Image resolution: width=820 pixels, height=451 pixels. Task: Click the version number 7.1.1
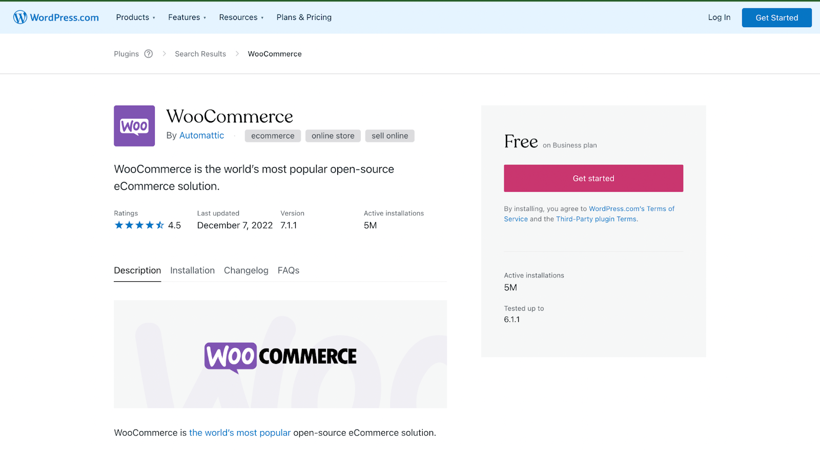tap(289, 225)
